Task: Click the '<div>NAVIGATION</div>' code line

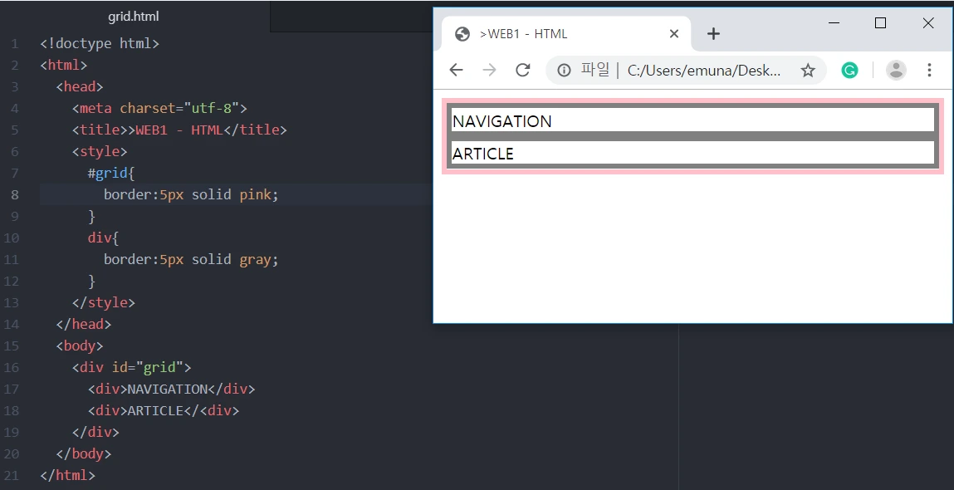Action: tap(172, 389)
